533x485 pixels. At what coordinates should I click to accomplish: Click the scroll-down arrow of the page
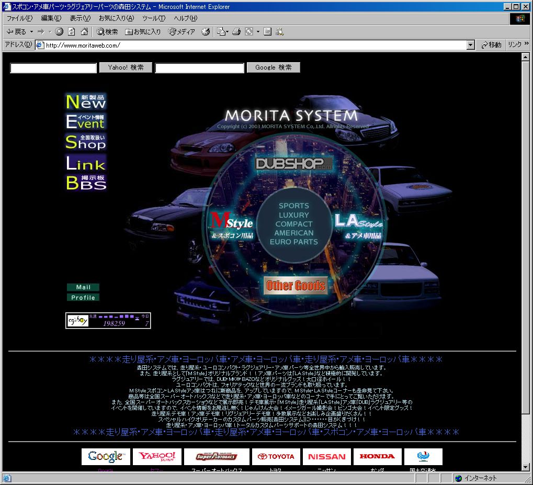[526, 467]
